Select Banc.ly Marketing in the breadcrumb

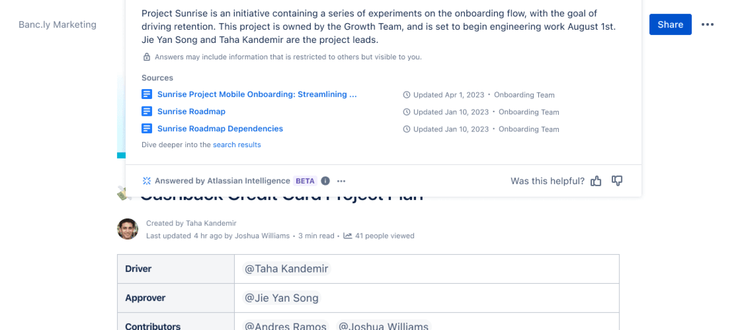click(57, 24)
